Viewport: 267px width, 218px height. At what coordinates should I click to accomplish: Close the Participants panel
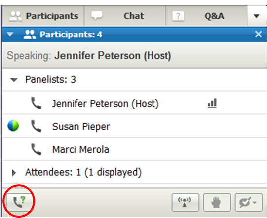pyautogui.click(x=258, y=34)
